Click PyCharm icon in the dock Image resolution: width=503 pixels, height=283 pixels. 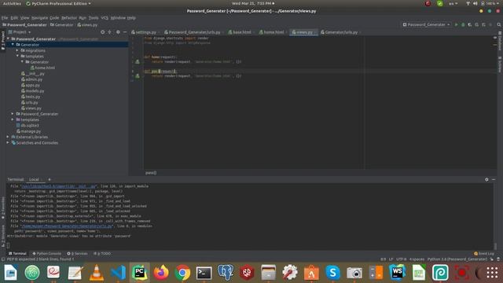click(140, 273)
